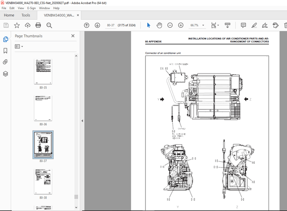This screenshot has height=211, width=287.
Task: Close the VENBM34000_WA document tab
Action: (78, 15)
